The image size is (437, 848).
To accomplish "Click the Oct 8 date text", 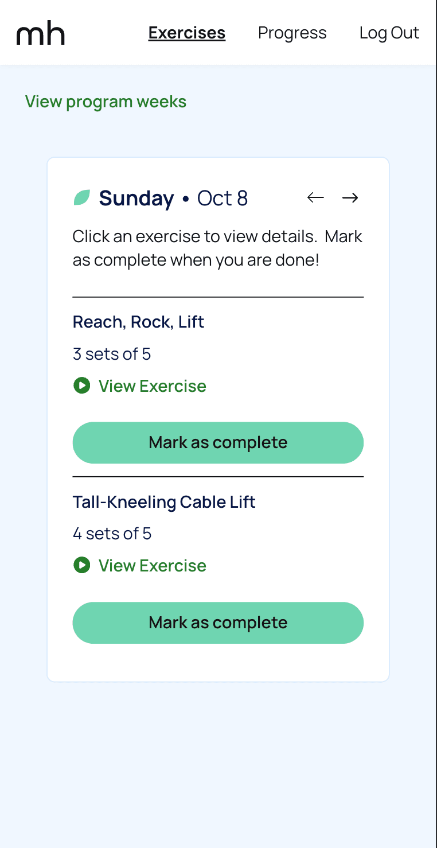I will pyautogui.click(x=223, y=199).
